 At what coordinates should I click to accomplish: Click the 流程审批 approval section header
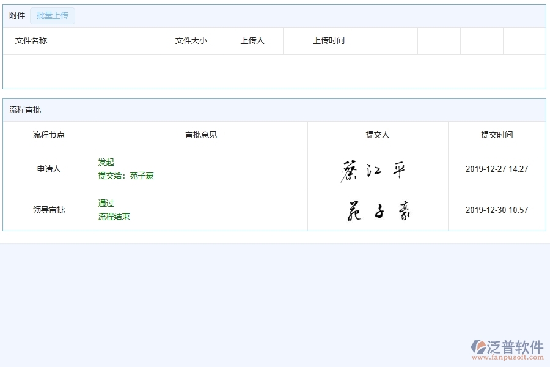(24, 109)
